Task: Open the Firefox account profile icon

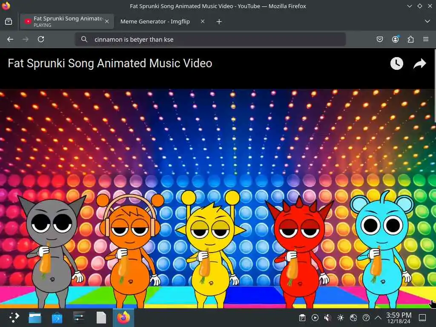Action: pyautogui.click(x=395, y=39)
